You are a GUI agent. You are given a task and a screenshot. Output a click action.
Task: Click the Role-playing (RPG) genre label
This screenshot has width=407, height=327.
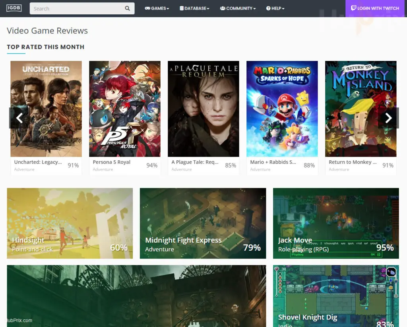[x=303, y=249]
